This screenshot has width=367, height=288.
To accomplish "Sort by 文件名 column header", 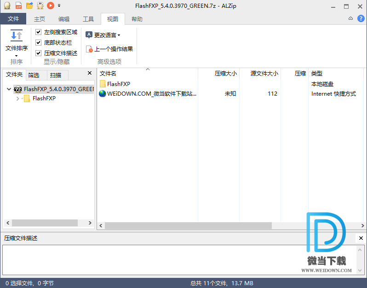I will [x=148, y=74].
